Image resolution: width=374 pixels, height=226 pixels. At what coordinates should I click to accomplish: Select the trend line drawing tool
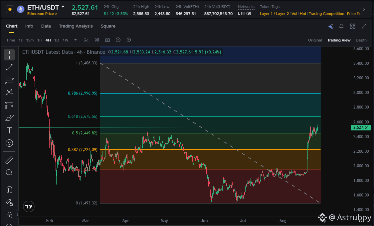(9, 68)
